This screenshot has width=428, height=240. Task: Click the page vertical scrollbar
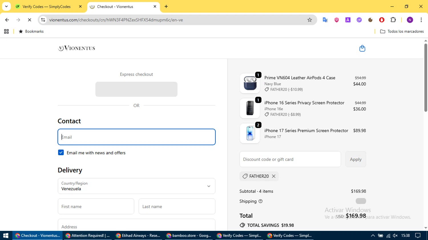pyautogui.click(x=425, y=77)
